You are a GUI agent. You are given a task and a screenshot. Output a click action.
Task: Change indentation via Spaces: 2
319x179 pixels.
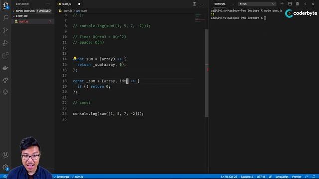pyautogui.click(x=247, y=177)
